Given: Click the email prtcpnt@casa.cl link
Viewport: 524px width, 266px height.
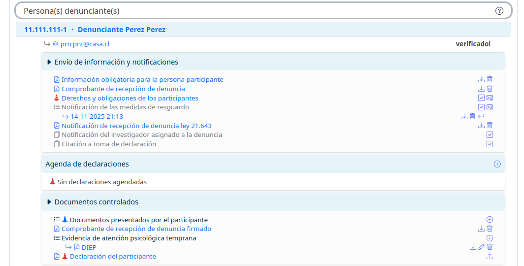Looking at the screenshot, I should tap(85, 44).
